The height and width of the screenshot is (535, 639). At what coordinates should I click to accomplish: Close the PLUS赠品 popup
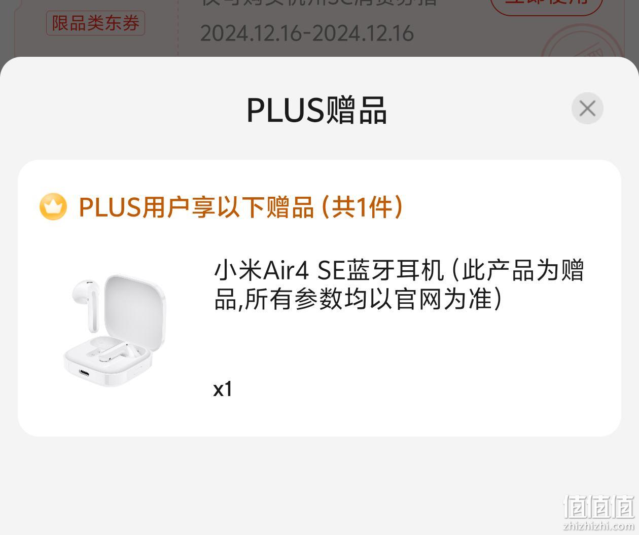tap(587, 108)
